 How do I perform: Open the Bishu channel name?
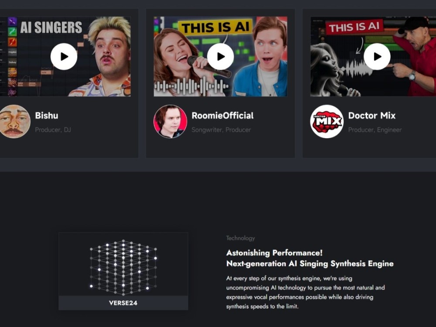(x=47, y=116)
